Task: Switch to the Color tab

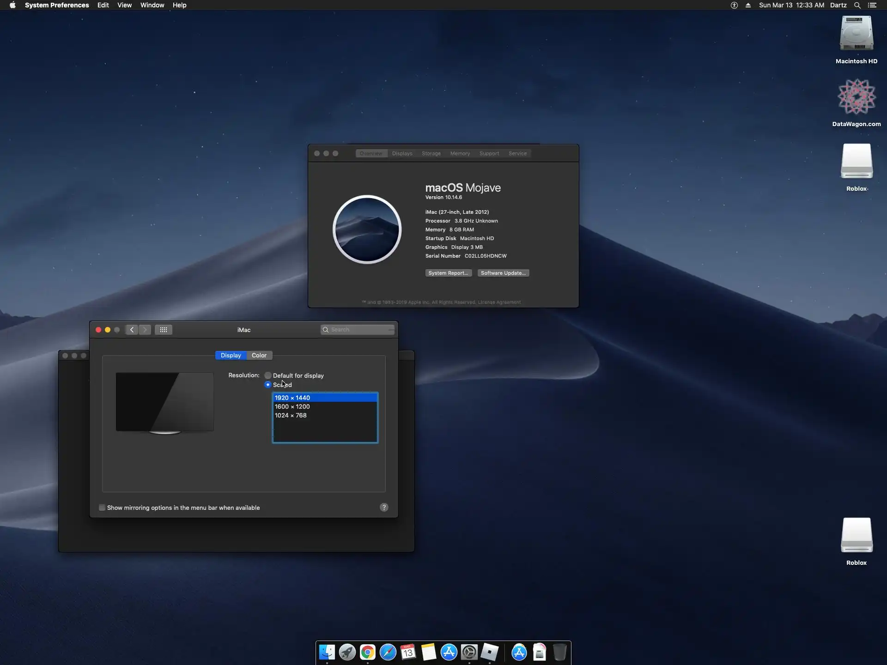Action: 259,355
